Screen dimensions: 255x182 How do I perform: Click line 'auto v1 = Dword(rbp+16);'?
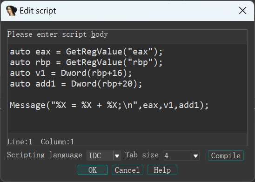pyautogui.click(x=71, y=73)
